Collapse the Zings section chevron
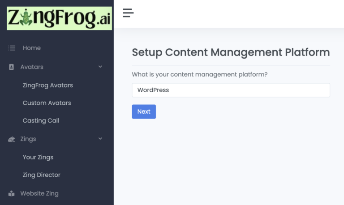This screenshot has height=205, width=344. [100, 139]
